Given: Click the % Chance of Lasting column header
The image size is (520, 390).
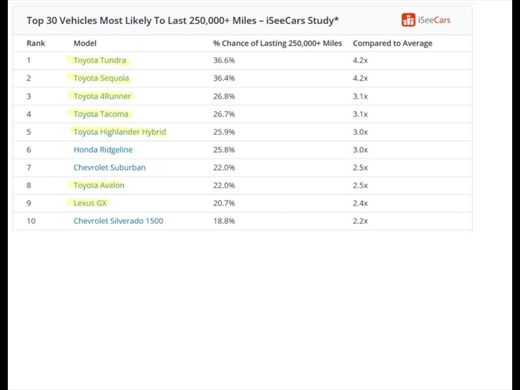Looking at the screenshot, I should click(278, 44).
